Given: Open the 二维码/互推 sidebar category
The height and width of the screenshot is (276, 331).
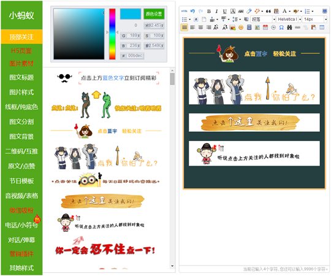Looking at the screenshot, I should (21, 151).
